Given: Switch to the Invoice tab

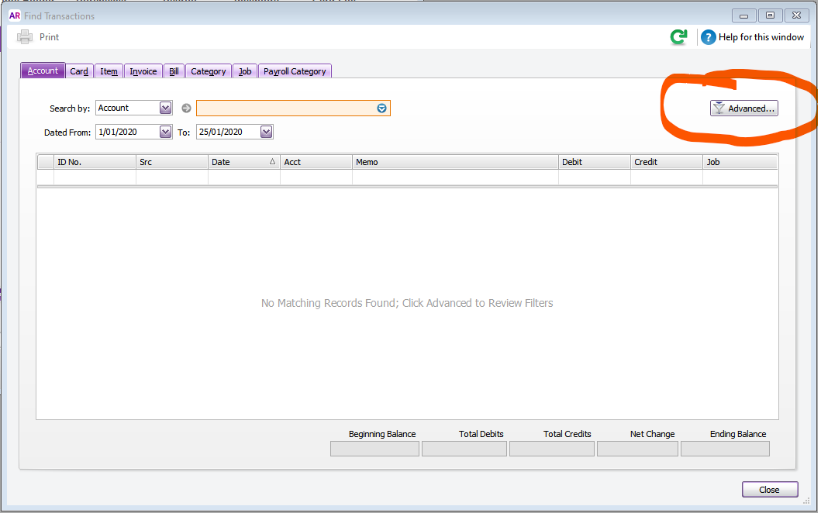Looking at the screenshot, I should (143, 71).
